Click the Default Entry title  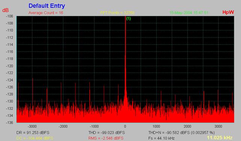47,6
